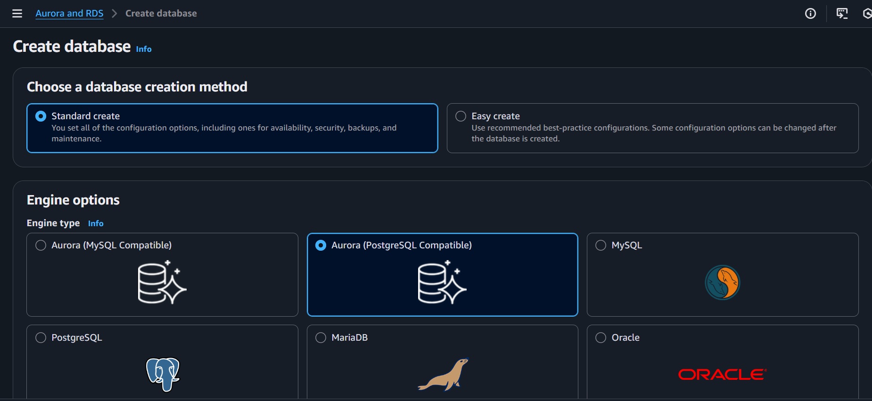Open the feedback chat icon
The image size is (872, 401).
point(842,14)
